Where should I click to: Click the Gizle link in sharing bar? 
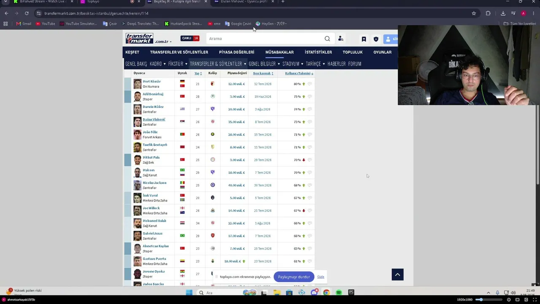321,277
